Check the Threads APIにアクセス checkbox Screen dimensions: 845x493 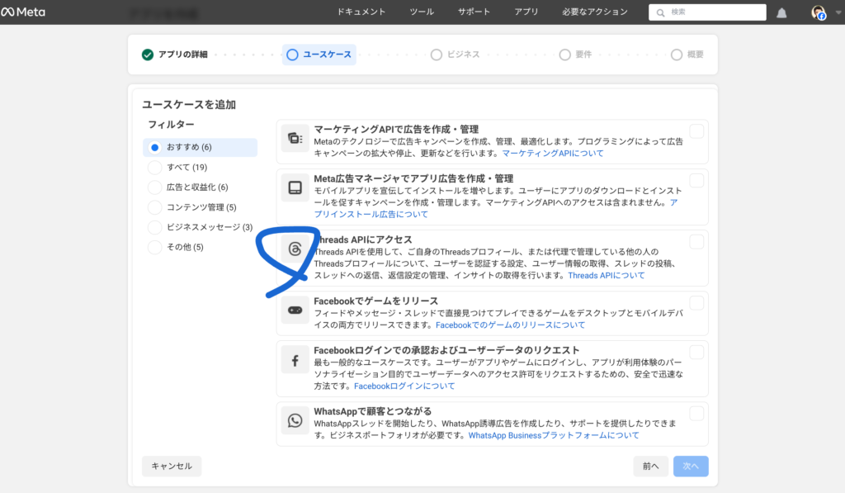[x=696, y=241]
